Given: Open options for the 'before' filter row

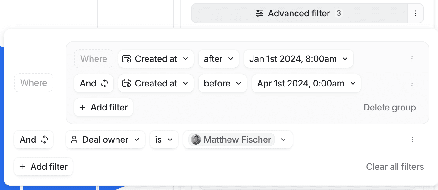Looking at the screenshot, I should point(412,83).
